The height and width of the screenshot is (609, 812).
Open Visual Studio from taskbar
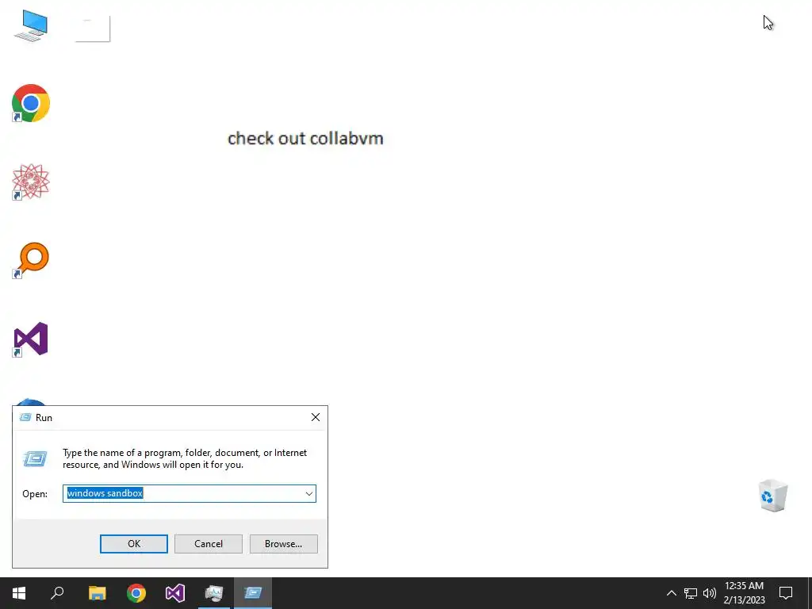pyautogui.click(x=175, y=593)
